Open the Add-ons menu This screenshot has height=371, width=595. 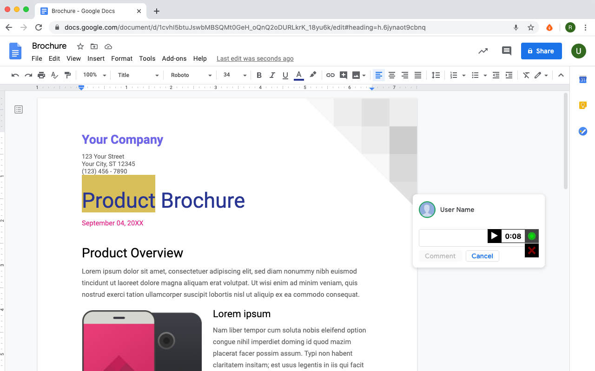tap(174, 58)
